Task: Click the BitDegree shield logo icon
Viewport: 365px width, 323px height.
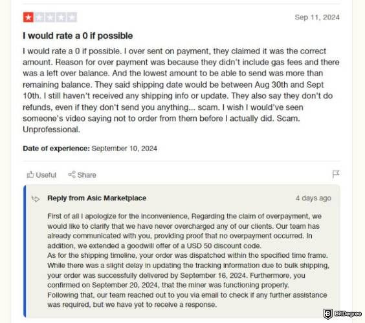Action: pyautogui.click(x=328, y=314)
